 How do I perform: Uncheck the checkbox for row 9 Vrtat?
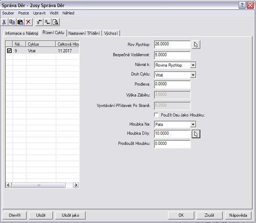[x=9, y=51]
